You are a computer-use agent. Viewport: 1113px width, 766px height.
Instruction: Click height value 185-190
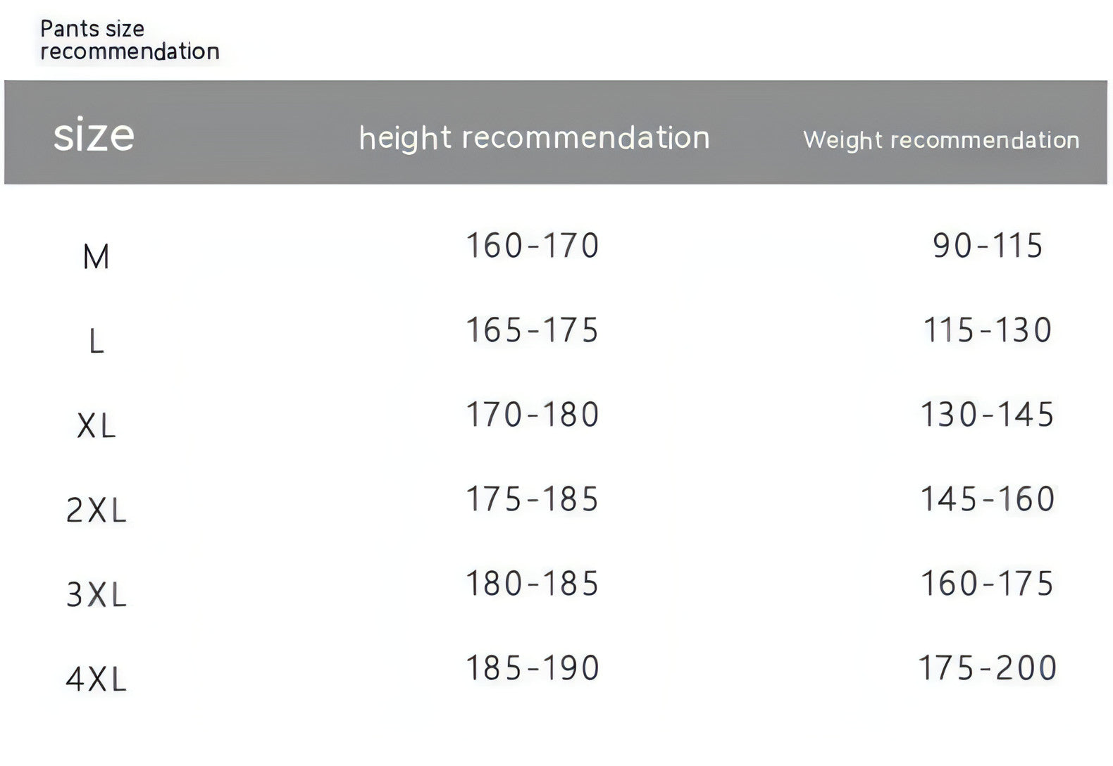[x=533, y=668]
